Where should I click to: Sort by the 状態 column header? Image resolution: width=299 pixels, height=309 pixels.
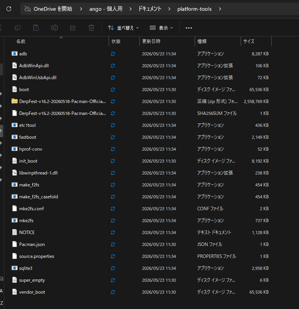tap(116, 42)
